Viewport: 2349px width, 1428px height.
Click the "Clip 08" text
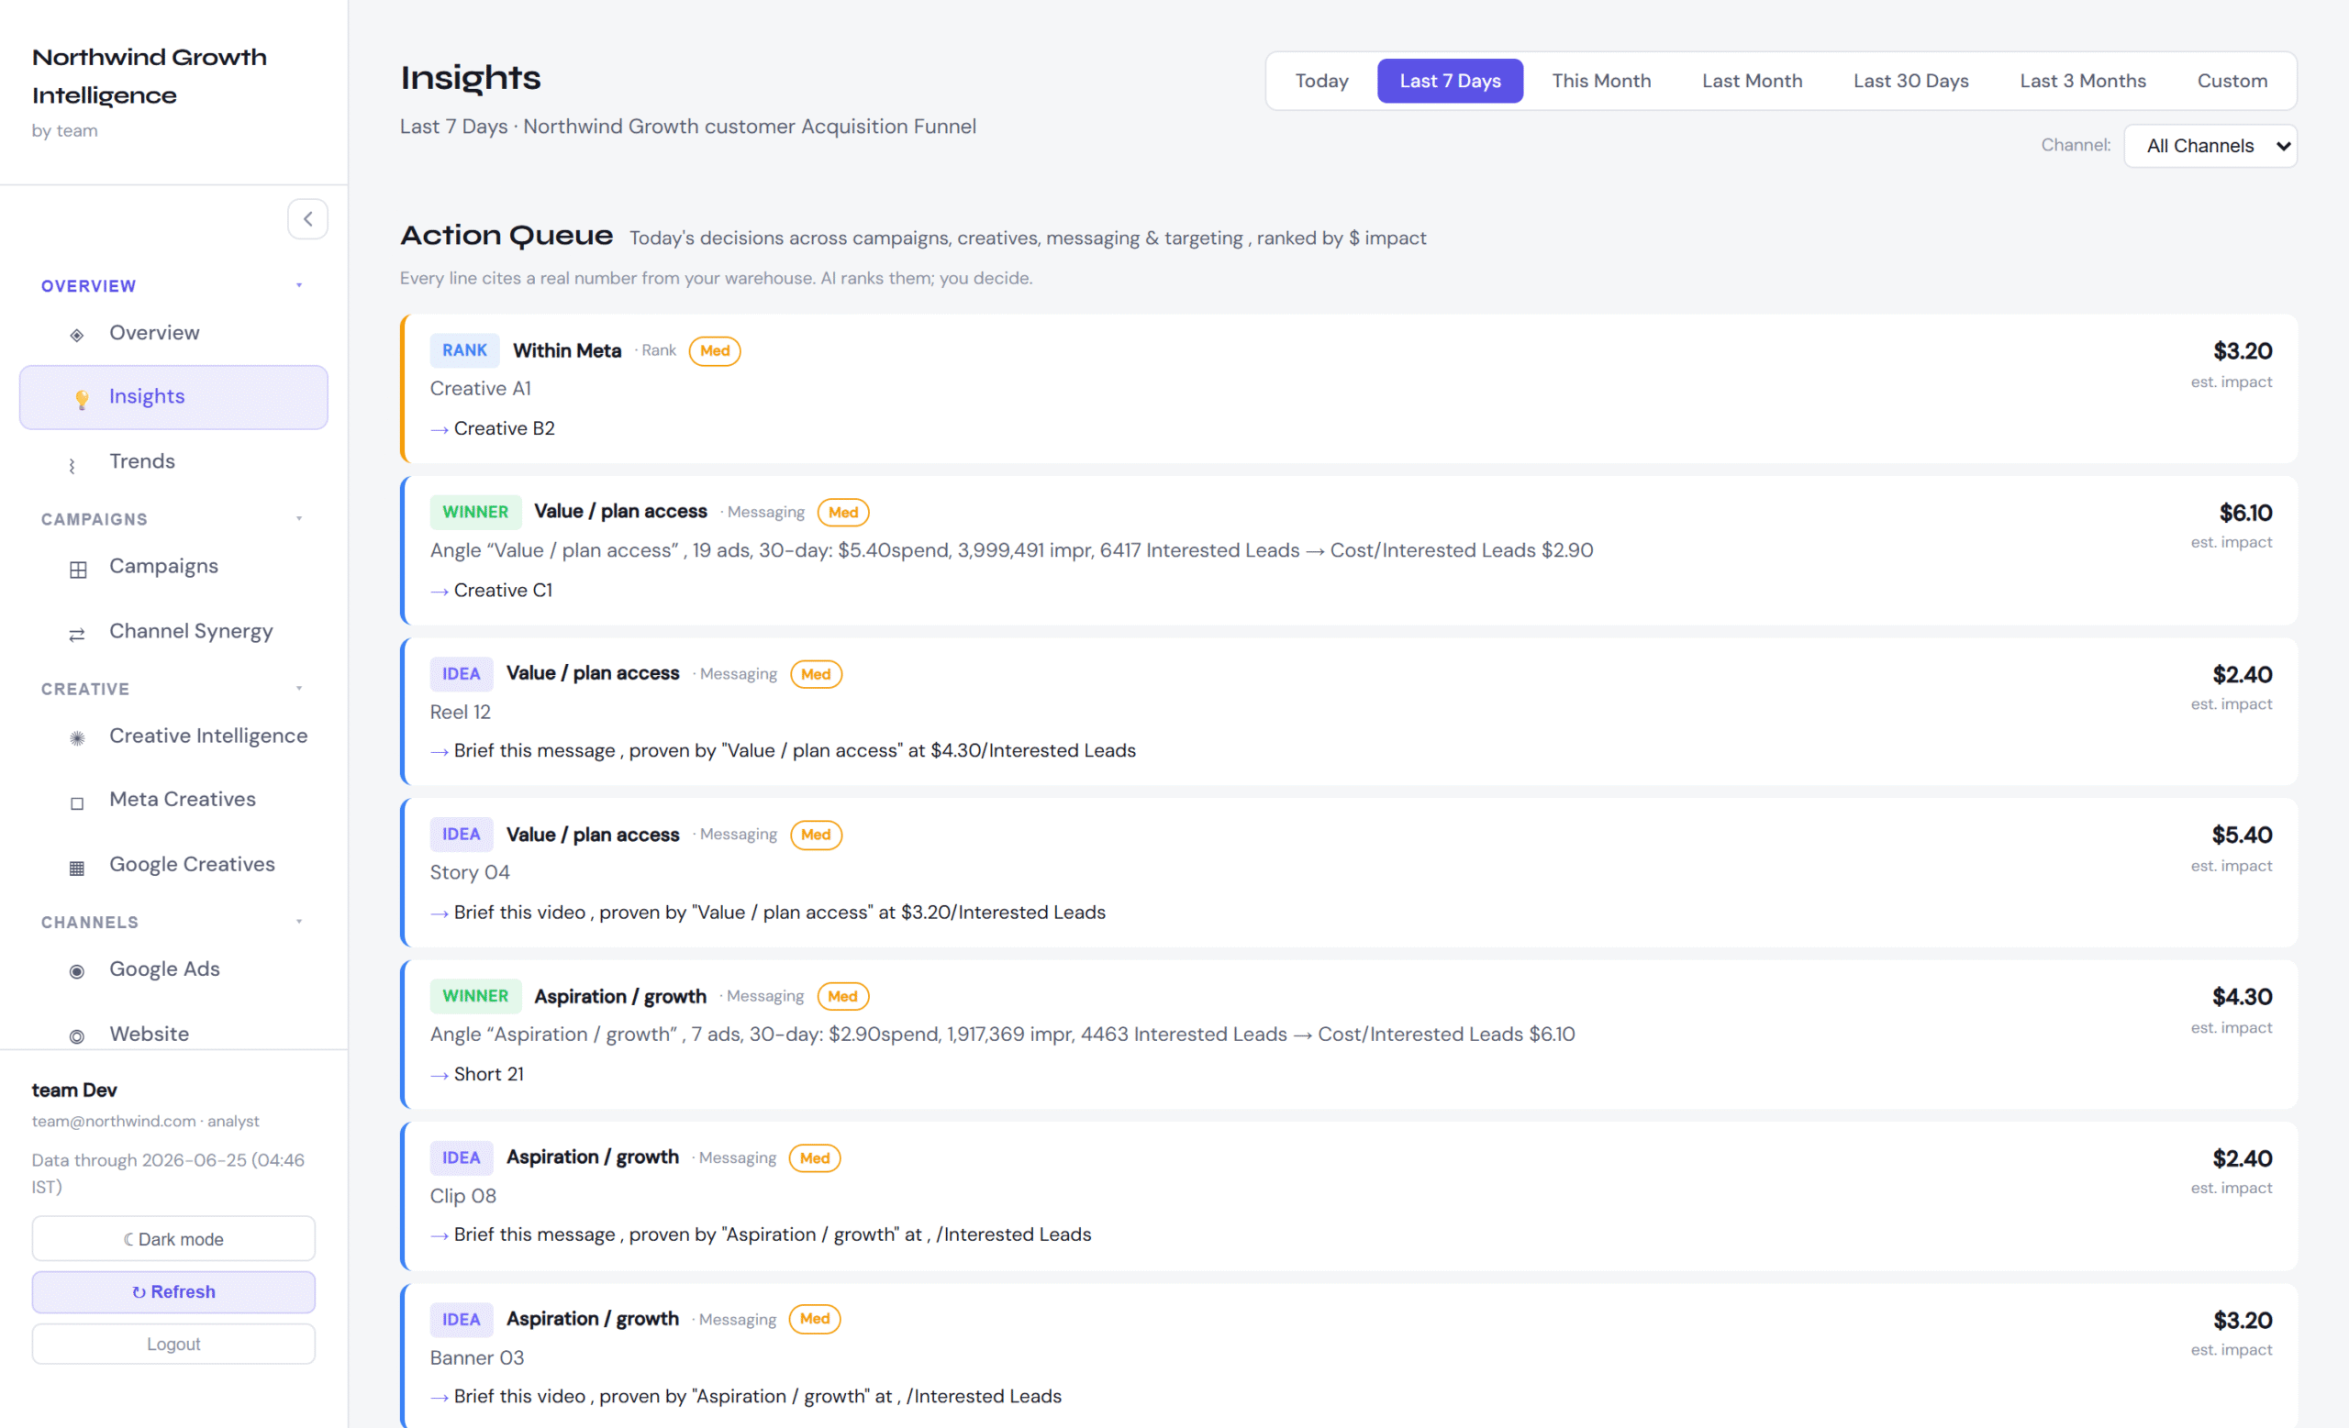(463, 1196)
